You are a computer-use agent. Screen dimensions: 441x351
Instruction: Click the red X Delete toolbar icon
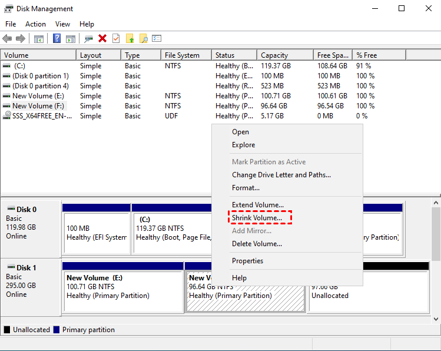pos(102,39)
